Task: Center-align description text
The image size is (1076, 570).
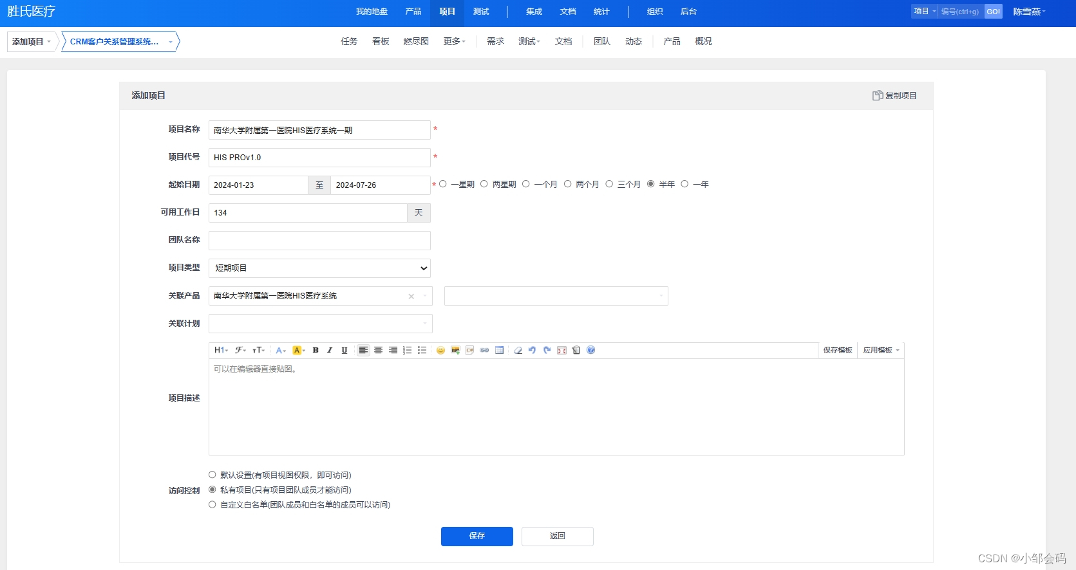Action: pos(378,350)
